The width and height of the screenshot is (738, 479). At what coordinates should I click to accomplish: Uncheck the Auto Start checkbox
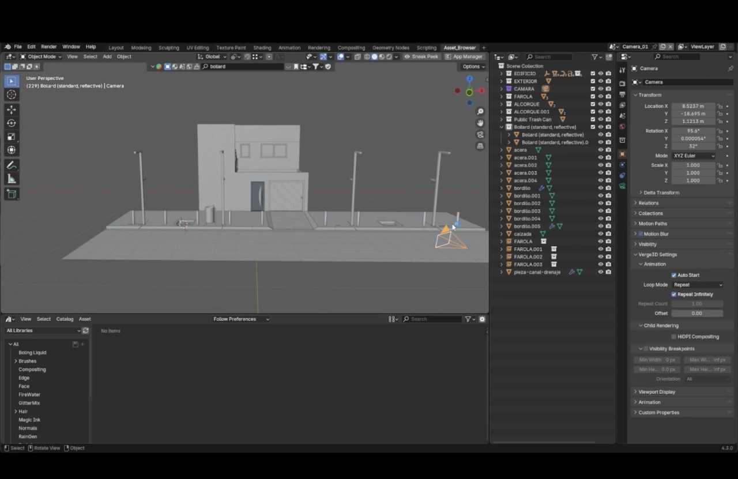674,275
